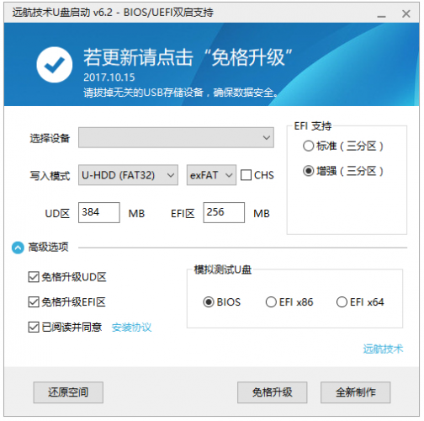
Task: Uncheck 免格升级EFI区 checkbox
Action: [34, 302]
